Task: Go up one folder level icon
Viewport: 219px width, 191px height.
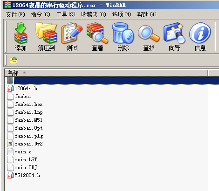Action: pos(14,60)
